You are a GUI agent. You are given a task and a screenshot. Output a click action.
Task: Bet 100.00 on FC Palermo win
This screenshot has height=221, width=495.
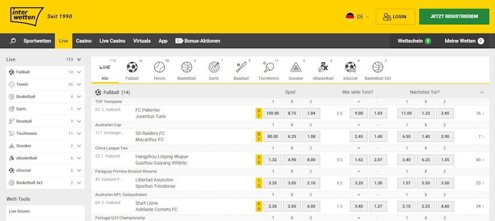[x=273, y=113]
